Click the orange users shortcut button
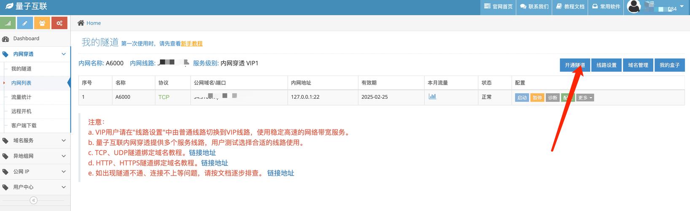The width and height of the screenshot is (690, 211). coord(42,23)
